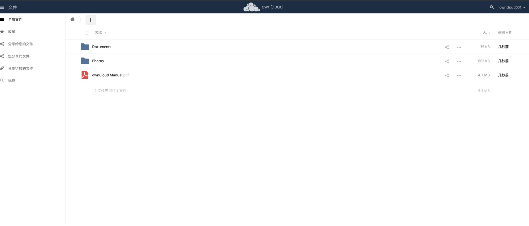
Task: Open more actions for Documents folder
Action: 459,47
